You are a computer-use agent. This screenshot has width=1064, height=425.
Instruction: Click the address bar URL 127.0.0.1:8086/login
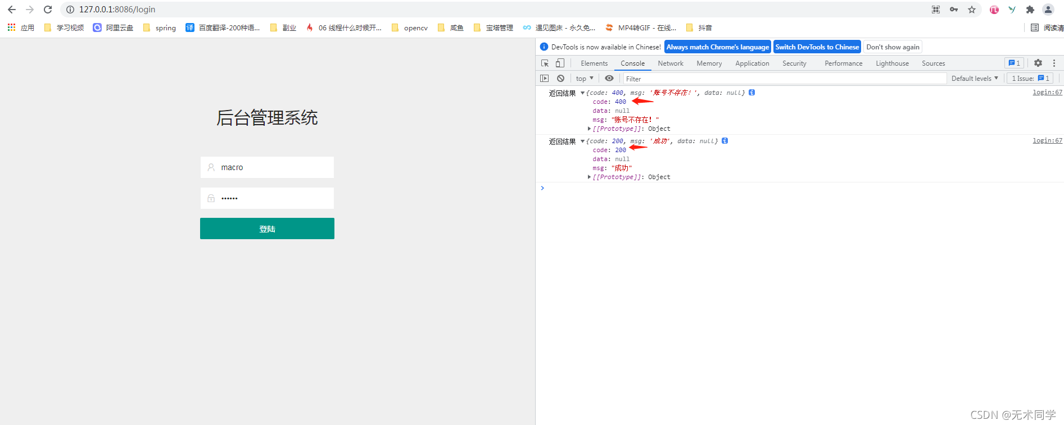point(117,10)
